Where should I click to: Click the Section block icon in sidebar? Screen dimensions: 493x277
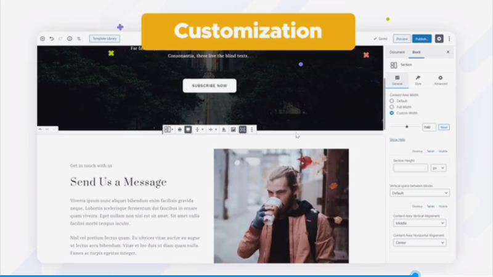pos(393,65)
